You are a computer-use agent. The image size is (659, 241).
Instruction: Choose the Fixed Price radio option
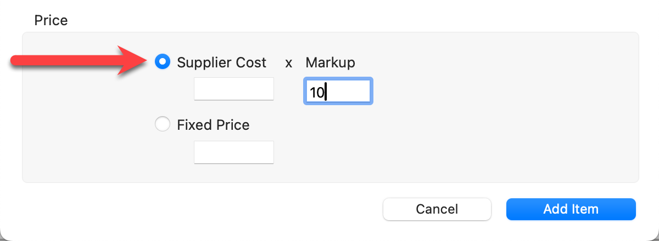(x=163, y=125)
